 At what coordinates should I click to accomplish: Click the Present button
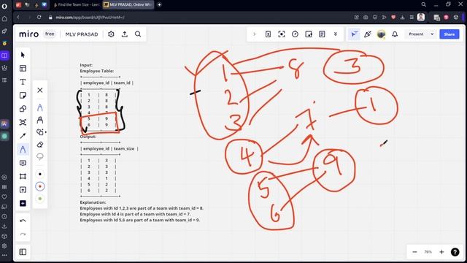tap(416, 34)
